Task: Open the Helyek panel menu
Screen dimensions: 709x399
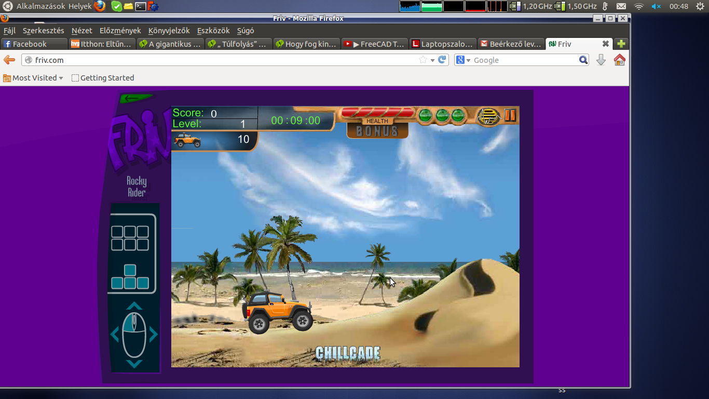Action: [x=80, y=6]
